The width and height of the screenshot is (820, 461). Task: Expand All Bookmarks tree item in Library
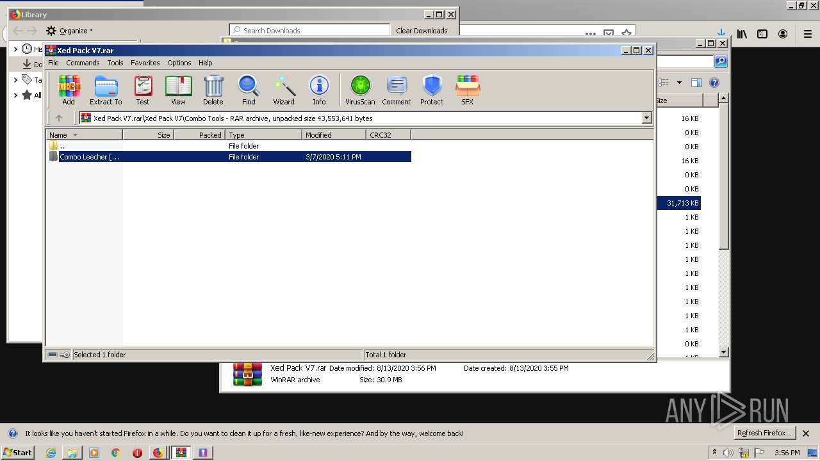(x=15, y=95)
